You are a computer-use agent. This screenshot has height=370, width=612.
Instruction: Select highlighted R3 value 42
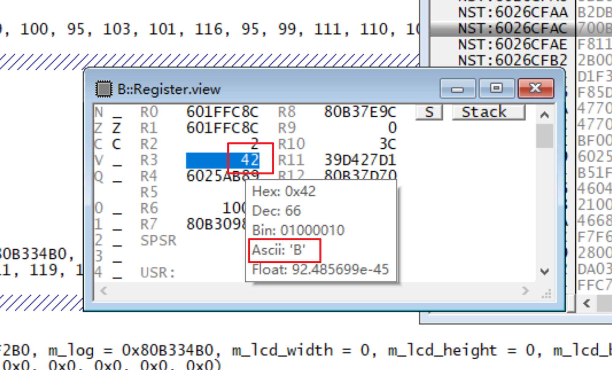[222, 160]
